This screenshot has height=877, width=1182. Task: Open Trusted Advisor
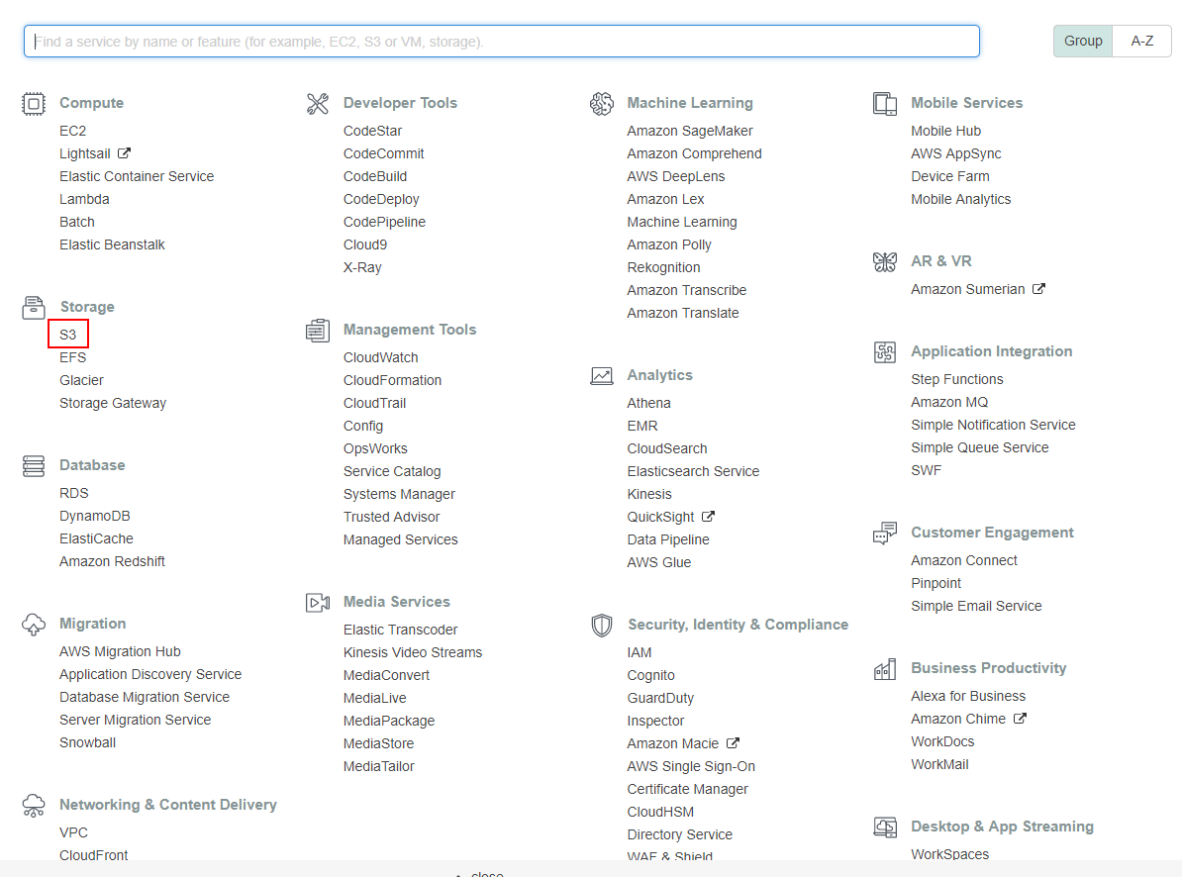391,517
